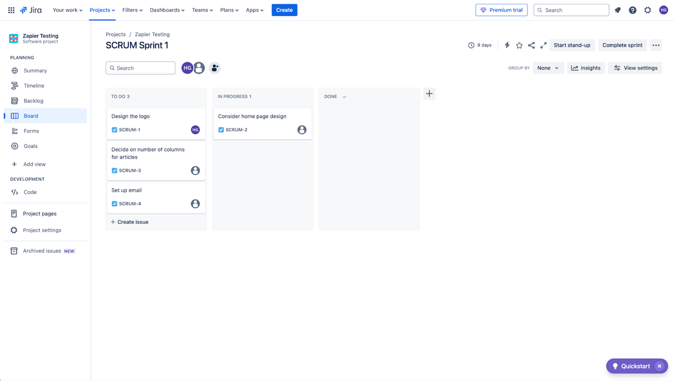Click the Premium trial button

(x=501, y=10)
